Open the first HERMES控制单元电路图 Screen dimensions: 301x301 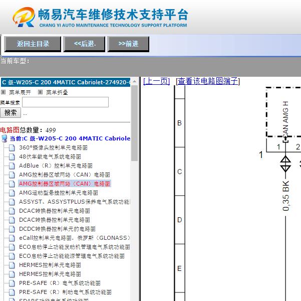[x=50, y=265]
